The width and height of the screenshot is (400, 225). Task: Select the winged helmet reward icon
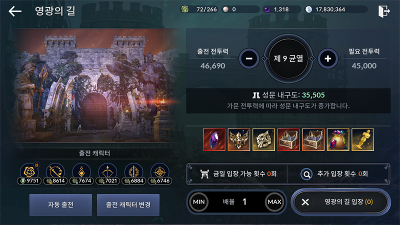coord(239,139)
